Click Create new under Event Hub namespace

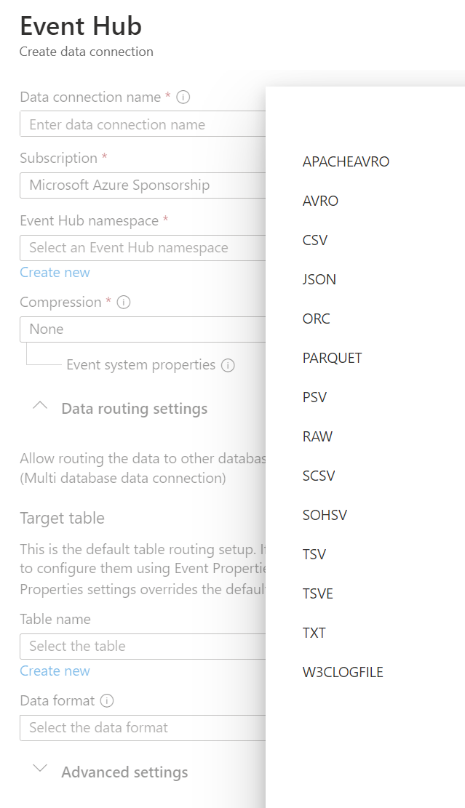click(55, 273)
